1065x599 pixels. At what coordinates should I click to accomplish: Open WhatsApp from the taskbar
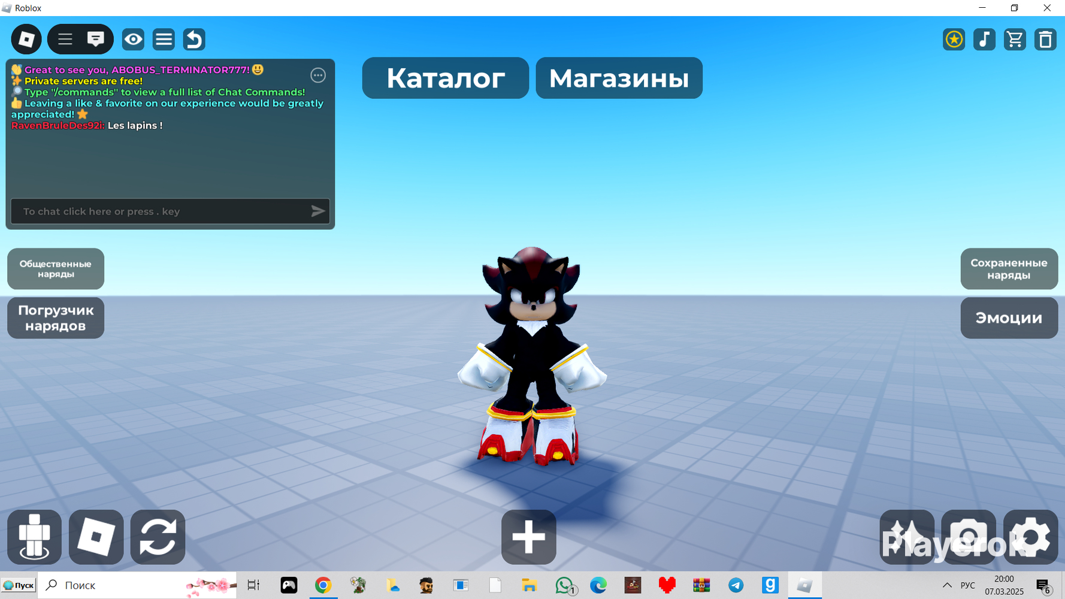564,585
